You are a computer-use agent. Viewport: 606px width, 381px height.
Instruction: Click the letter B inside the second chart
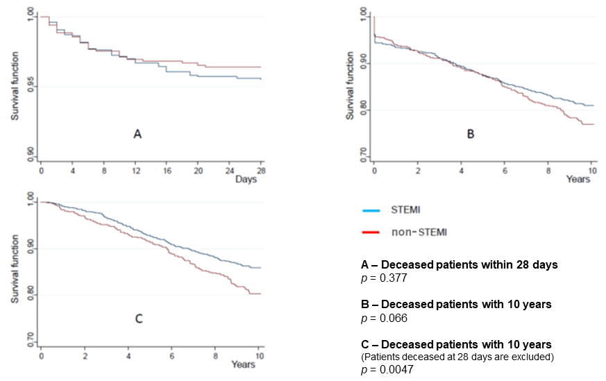470,134
